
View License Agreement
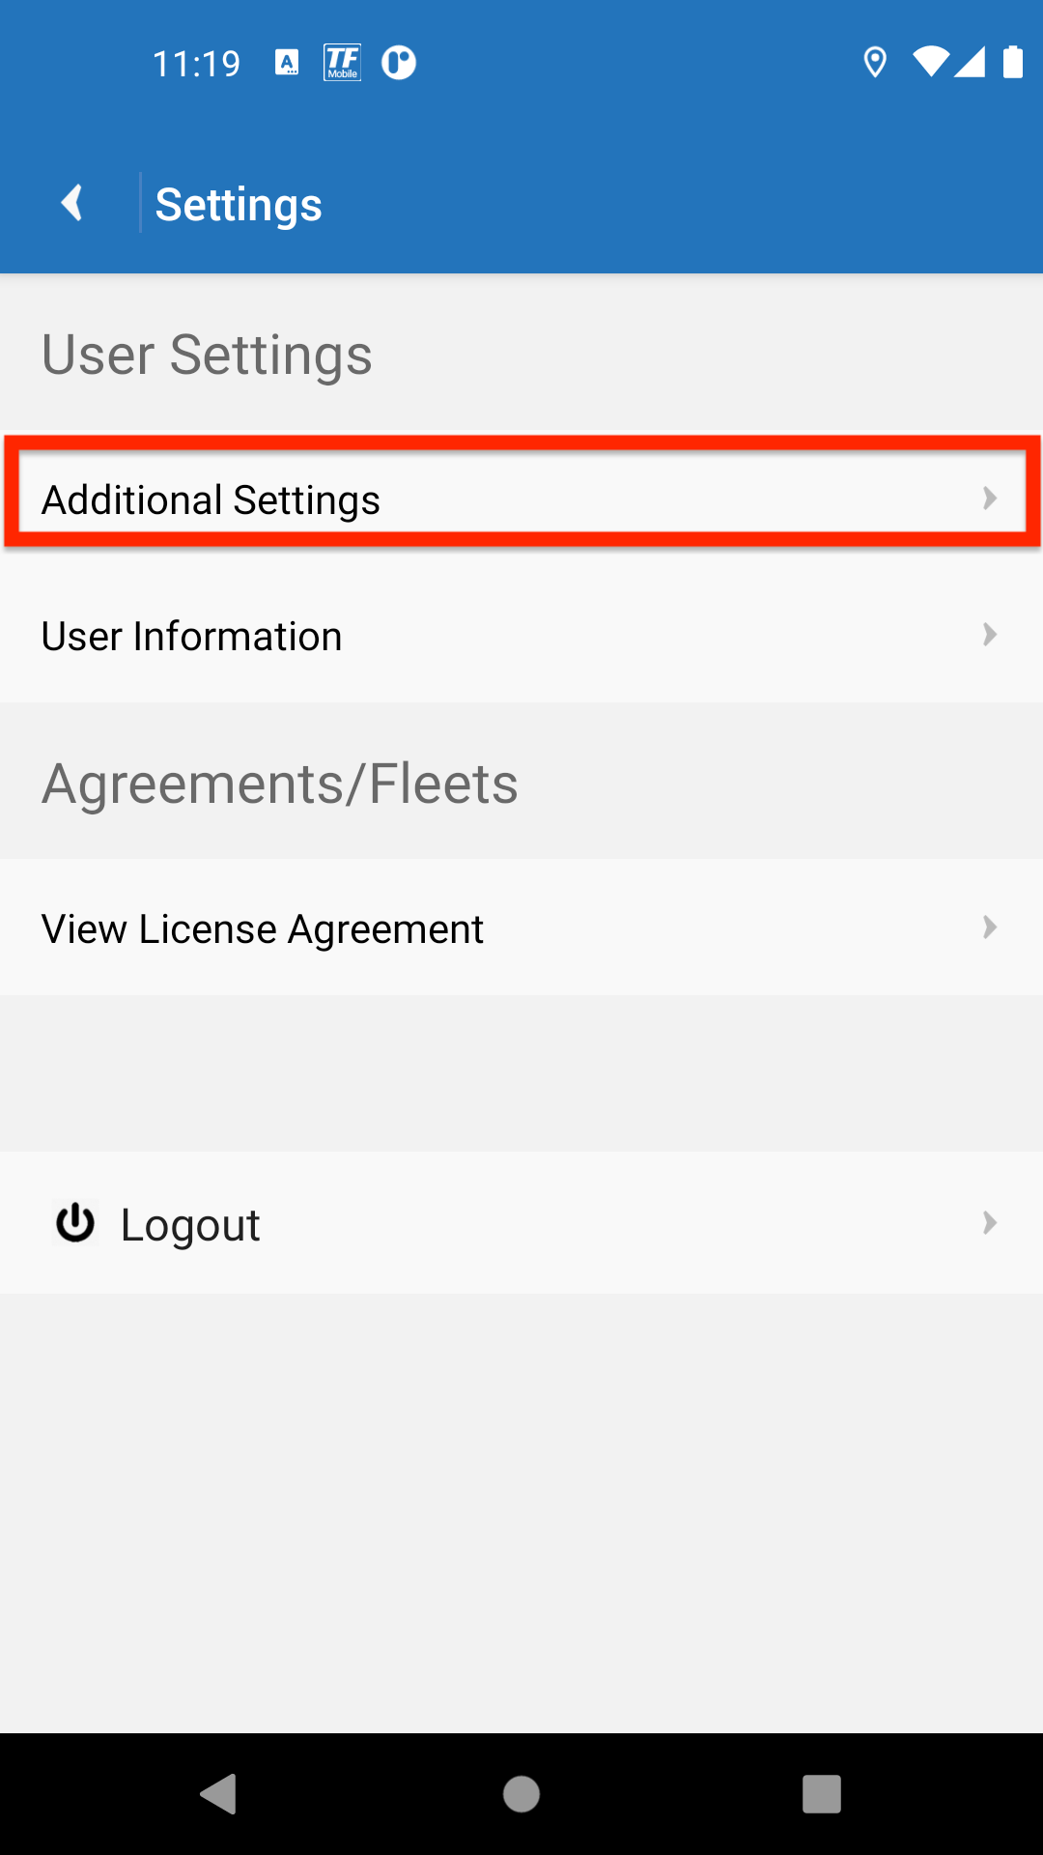click(262, 929)
